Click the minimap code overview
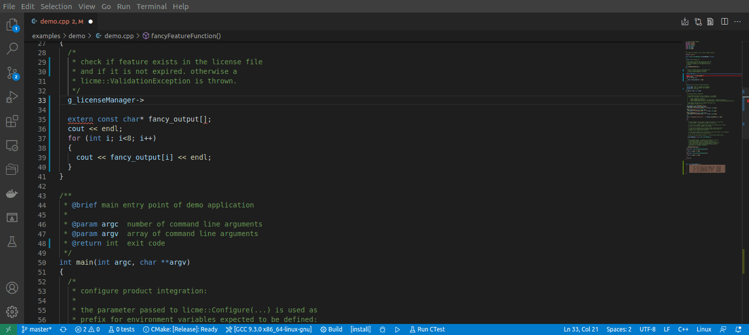 tap(713, 108)
